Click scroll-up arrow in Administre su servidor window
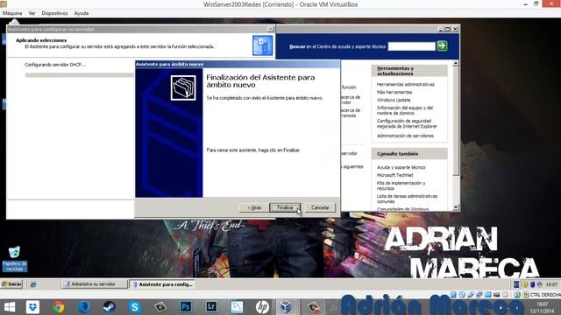 [456, 63]
